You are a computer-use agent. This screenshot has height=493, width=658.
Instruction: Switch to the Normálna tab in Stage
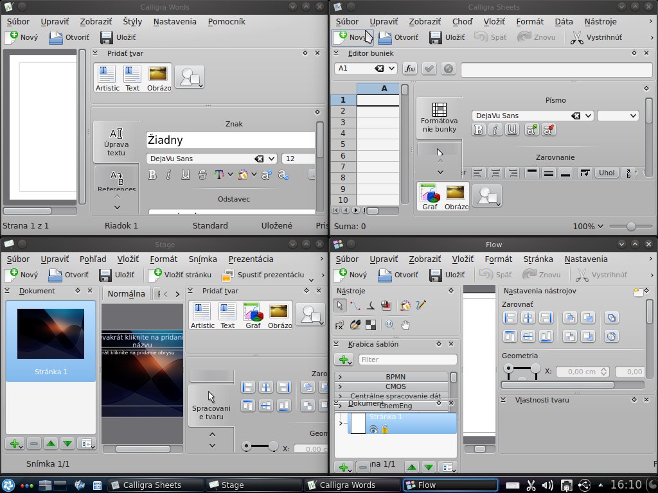(x=126, y=294)
